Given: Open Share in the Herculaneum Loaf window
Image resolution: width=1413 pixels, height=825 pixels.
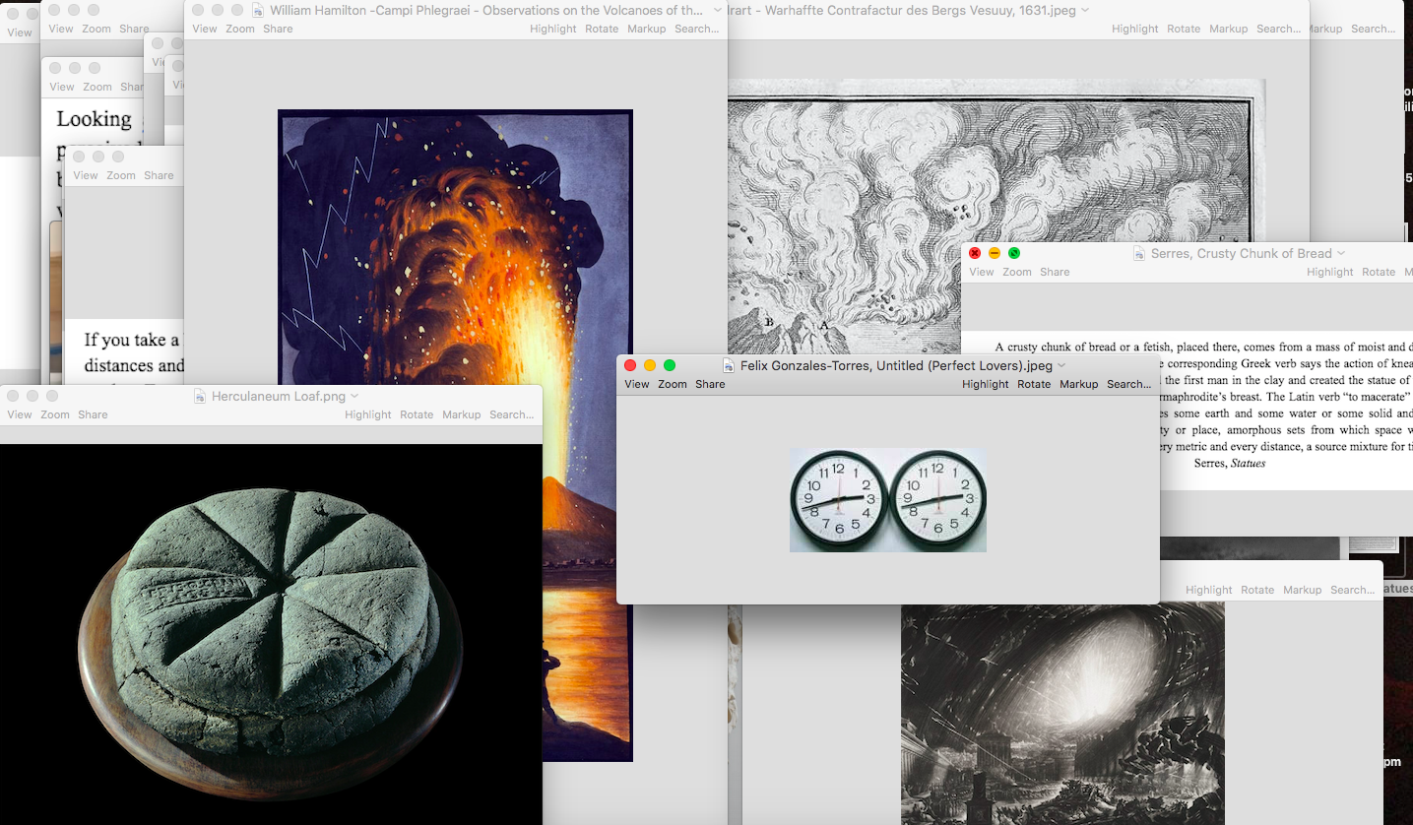Looking at the screenshot, I should [93, 414].
